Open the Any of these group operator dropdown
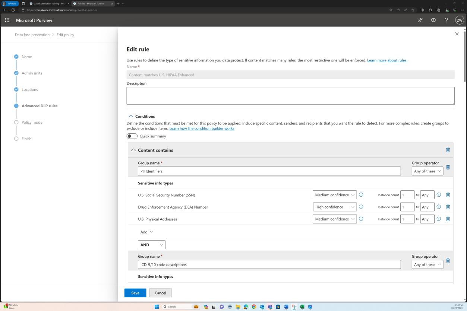 pyautogui.click(x=427, y=171)
